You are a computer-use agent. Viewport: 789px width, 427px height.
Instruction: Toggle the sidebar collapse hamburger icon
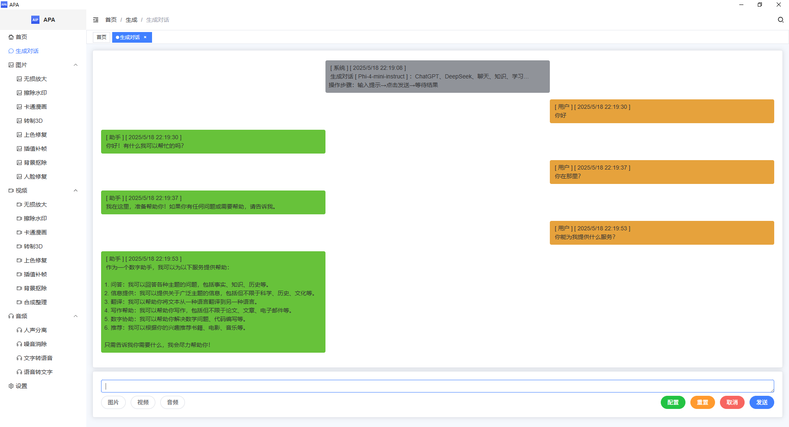pyautogui.click(x=96, y=20)
